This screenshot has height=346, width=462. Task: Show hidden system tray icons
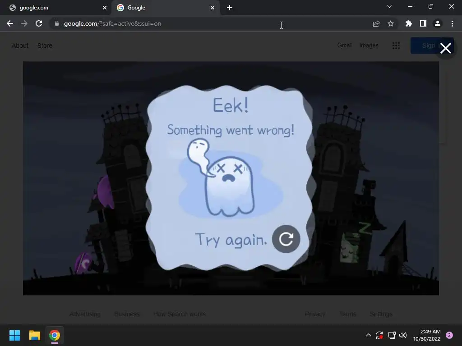[x=368, y=335]
